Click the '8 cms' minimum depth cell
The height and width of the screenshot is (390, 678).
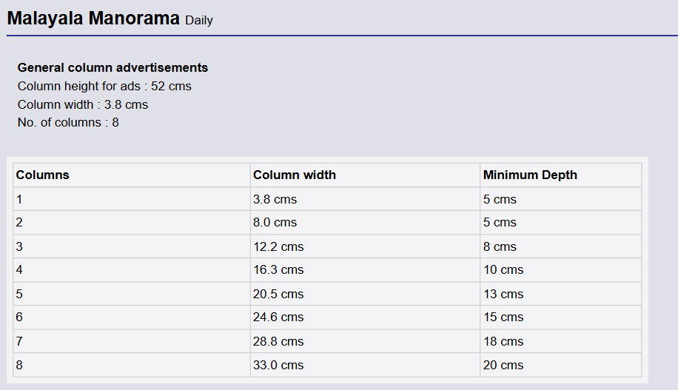[561, 246]
